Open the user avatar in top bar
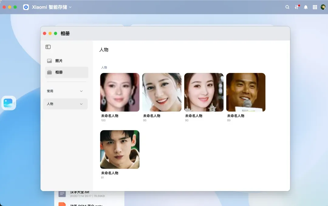328x206 pixels. 323,7
